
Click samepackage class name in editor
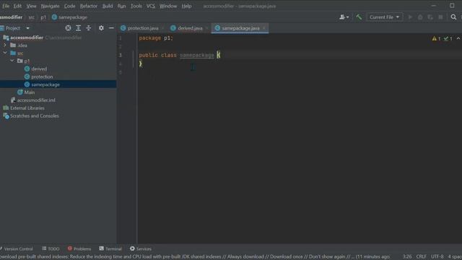click(197, 55)
